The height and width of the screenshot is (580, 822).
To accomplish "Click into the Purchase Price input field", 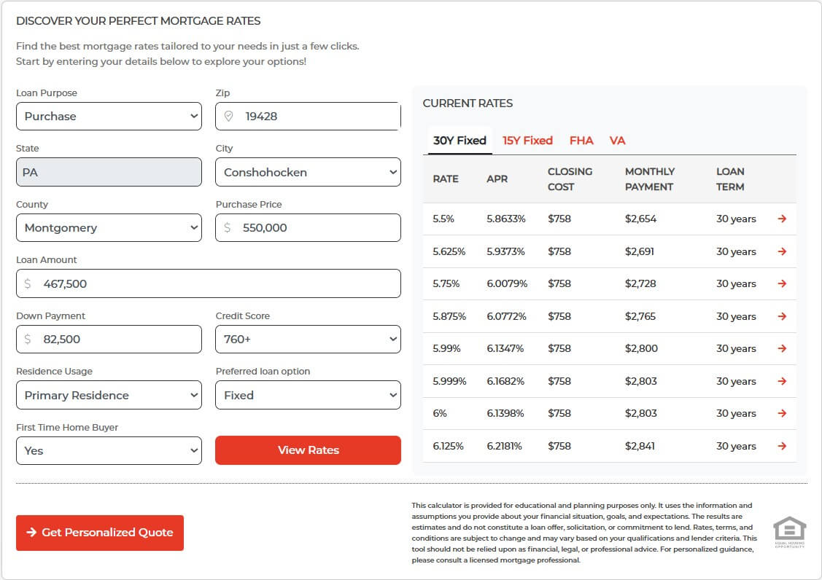I will coord(315,228).
